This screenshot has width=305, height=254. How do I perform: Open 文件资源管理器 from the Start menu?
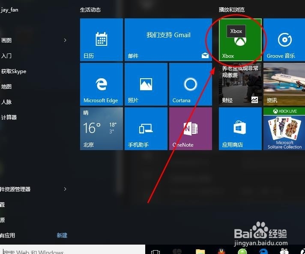pos(15,189)
